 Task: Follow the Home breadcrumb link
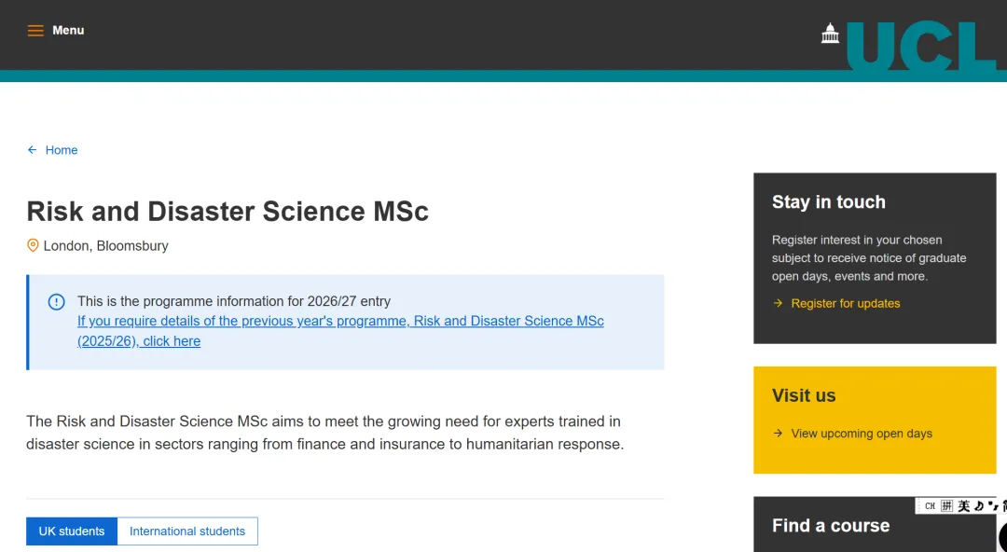[x=62, y=150]
